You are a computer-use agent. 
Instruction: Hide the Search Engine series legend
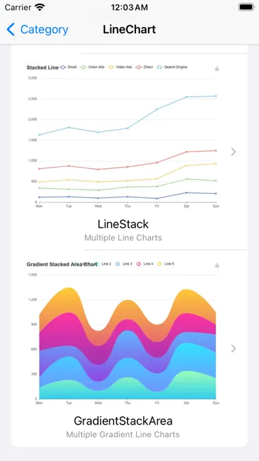(172, 67)
